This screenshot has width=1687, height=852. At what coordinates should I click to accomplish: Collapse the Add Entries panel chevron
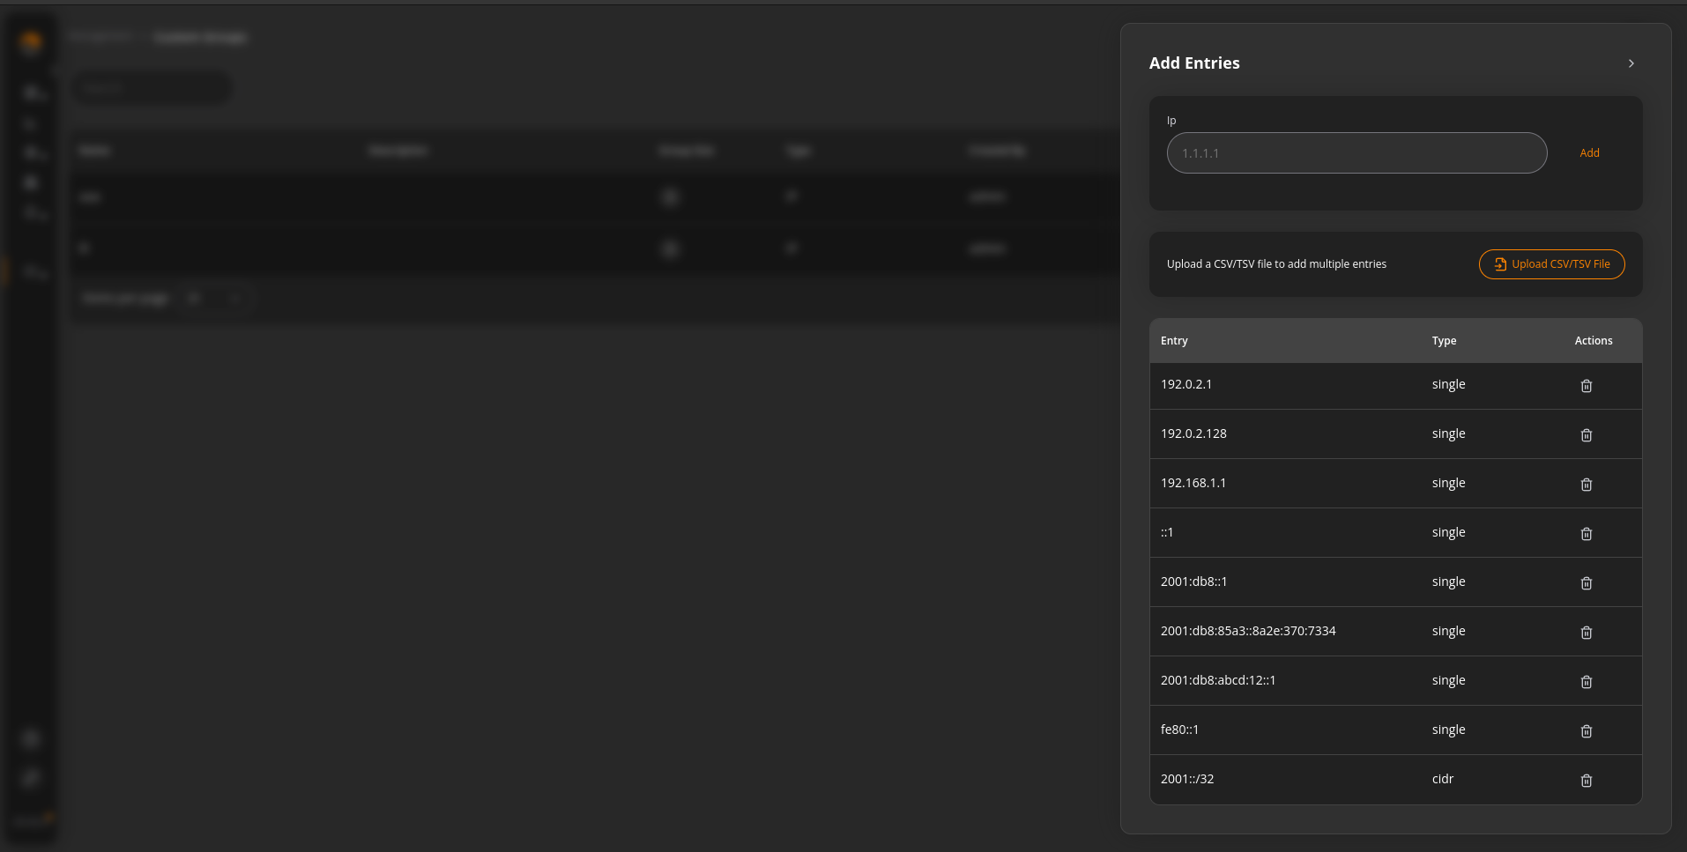coord(1631,63)
